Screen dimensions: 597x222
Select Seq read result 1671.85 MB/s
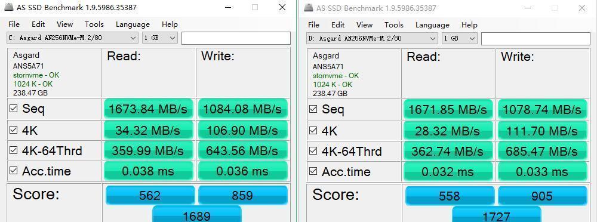(448, 110)
